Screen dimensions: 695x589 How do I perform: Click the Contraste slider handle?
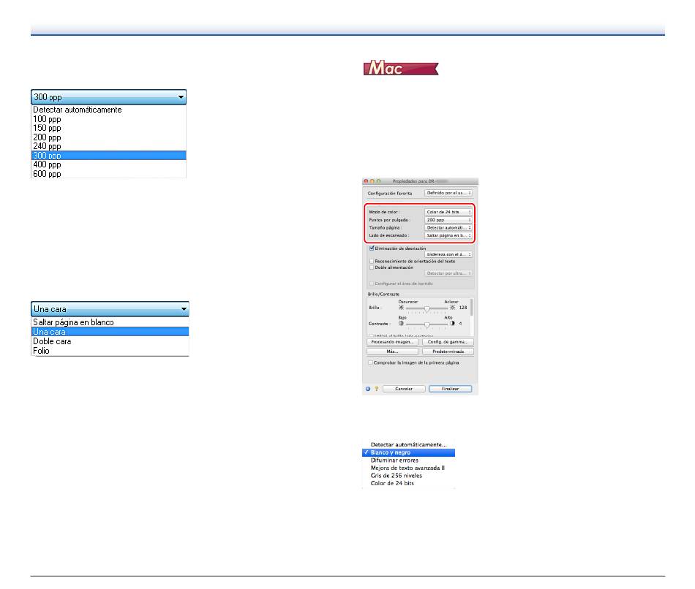tap(427, 324)
